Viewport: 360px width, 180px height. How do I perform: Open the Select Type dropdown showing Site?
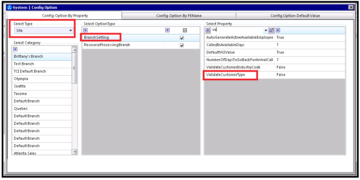[44, 30]
